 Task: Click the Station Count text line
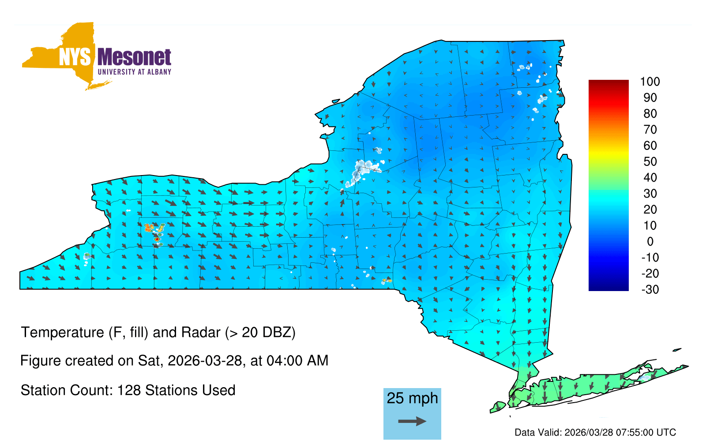pyautogui.click(x=128, y=390)
